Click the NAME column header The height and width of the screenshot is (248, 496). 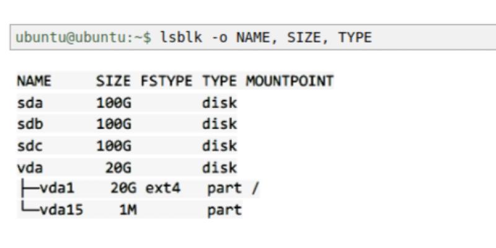(x=33, y=81)
